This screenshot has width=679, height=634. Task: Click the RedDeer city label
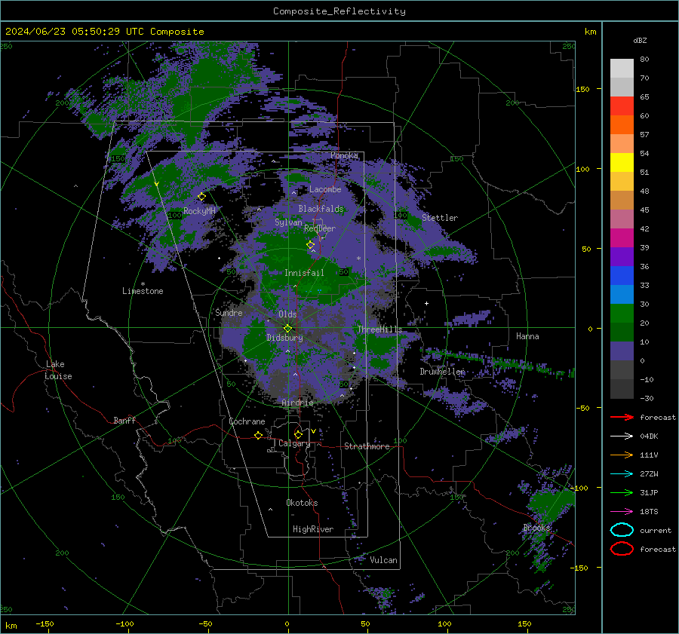320,228
